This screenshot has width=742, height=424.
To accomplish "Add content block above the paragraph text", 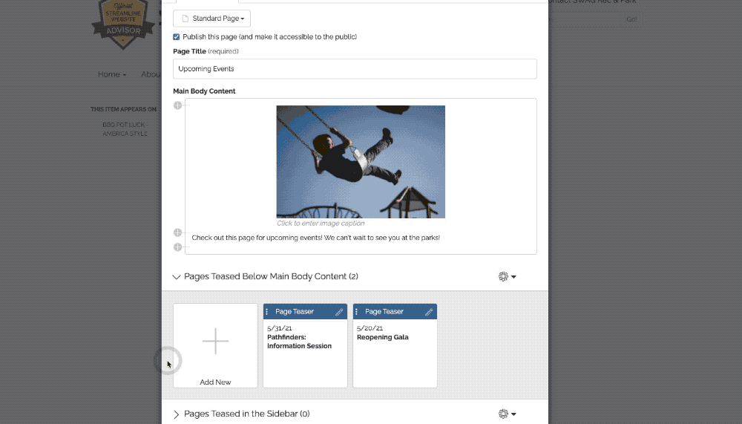I will click(177, 232).
